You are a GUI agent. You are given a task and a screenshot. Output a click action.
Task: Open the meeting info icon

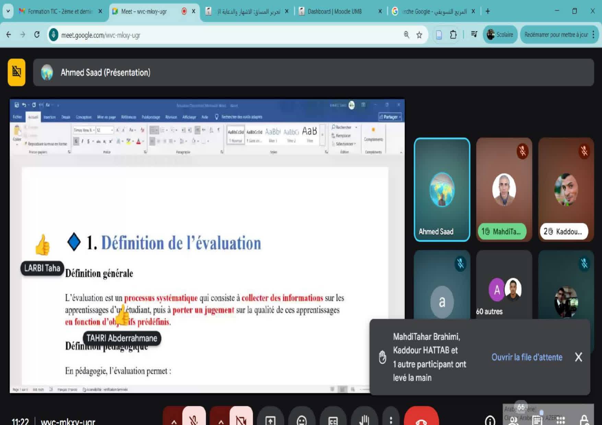coord(490,420)
